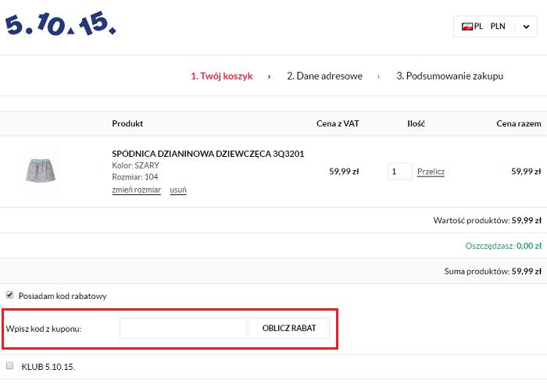The height and width of the screenshot is (391, 547).
Task: Go to step 3. Podsumowanie zakupu
Action: tap(449, 76)
